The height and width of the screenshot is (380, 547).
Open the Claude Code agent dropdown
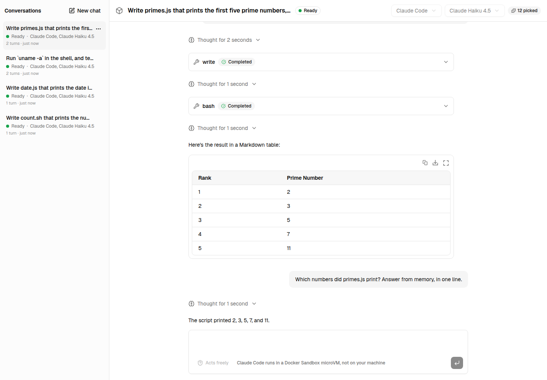tap(416, 11)
